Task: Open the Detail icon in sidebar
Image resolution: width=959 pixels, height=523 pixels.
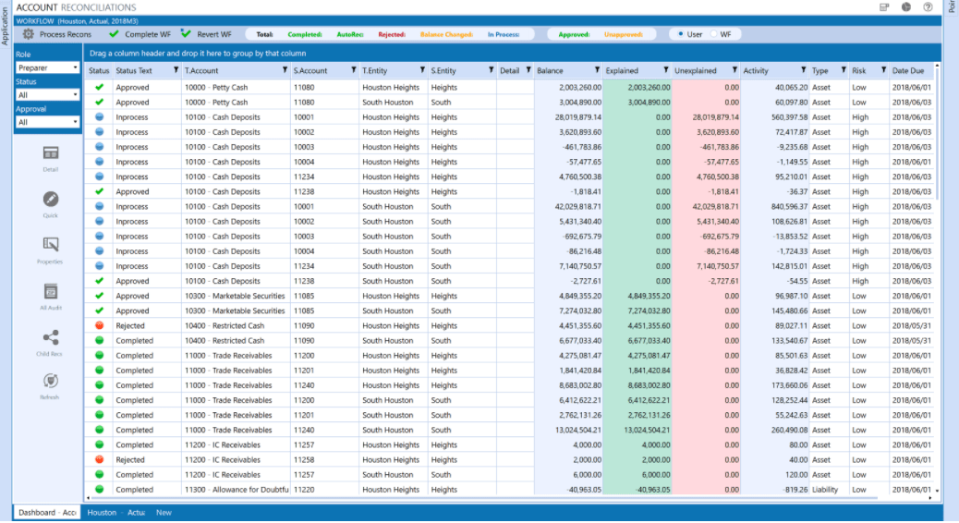Action: pos(51,154)
